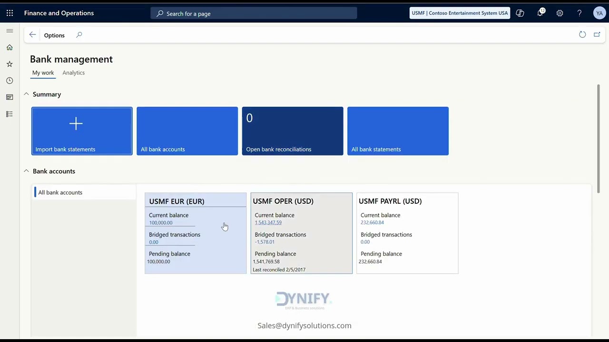Open Workspaces icon in the sidebar
This screenshot has width=609, height=342.
(10, 97)
